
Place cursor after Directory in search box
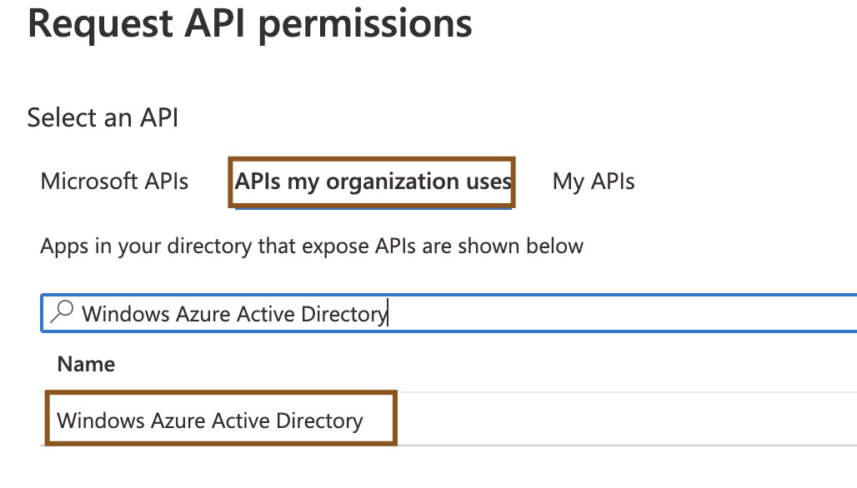click(386, 313)
